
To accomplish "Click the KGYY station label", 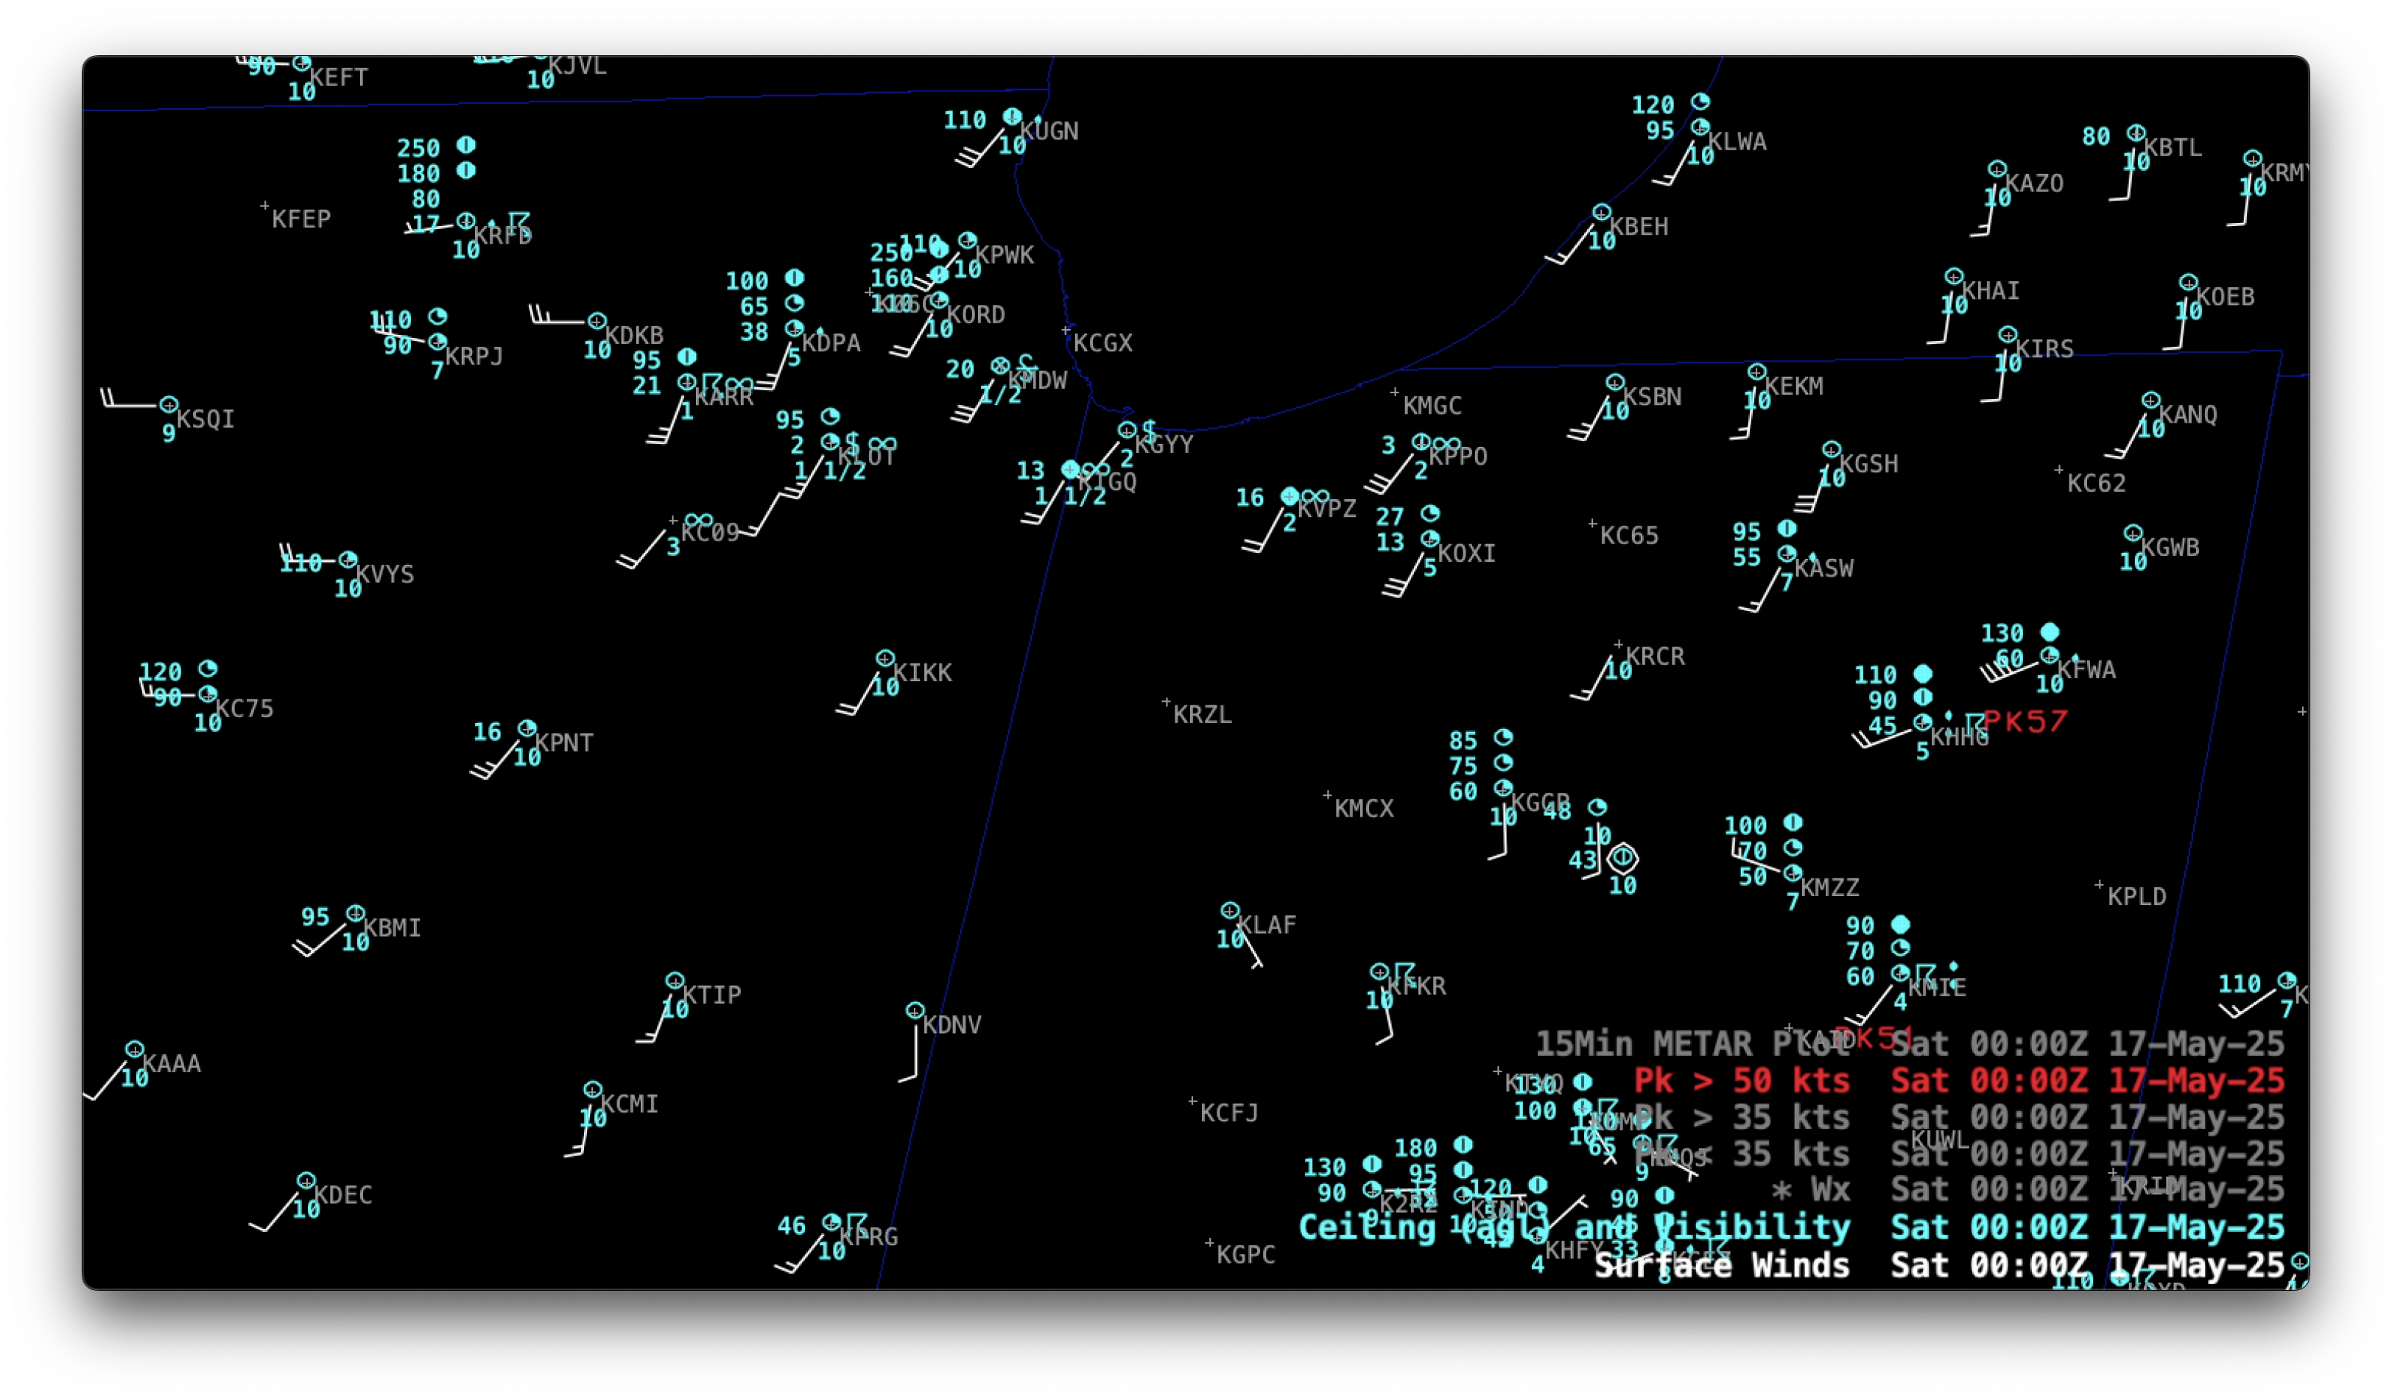I will 1164,444.
